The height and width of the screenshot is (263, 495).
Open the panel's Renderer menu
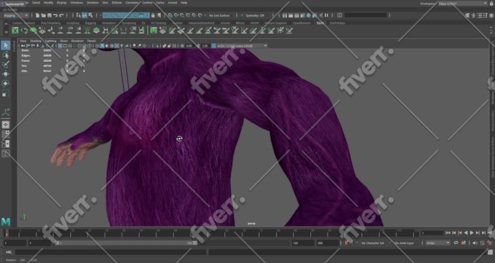(77, 41)
